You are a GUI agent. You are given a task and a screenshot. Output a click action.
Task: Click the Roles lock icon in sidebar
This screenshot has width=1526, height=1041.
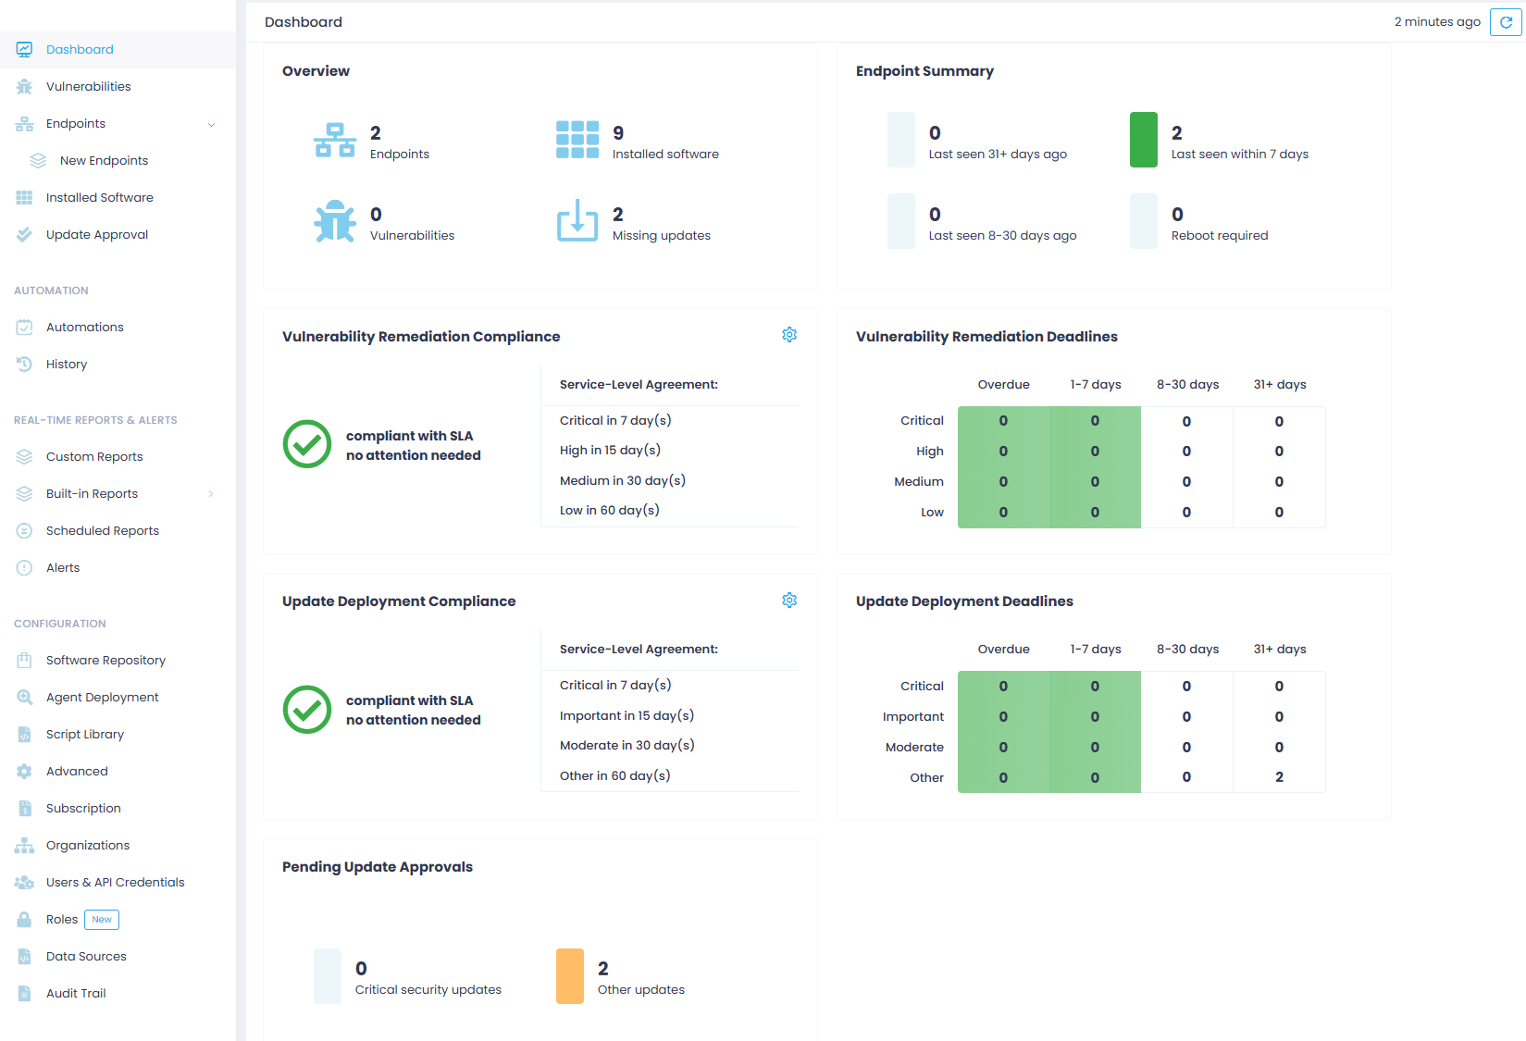(25, 920)
